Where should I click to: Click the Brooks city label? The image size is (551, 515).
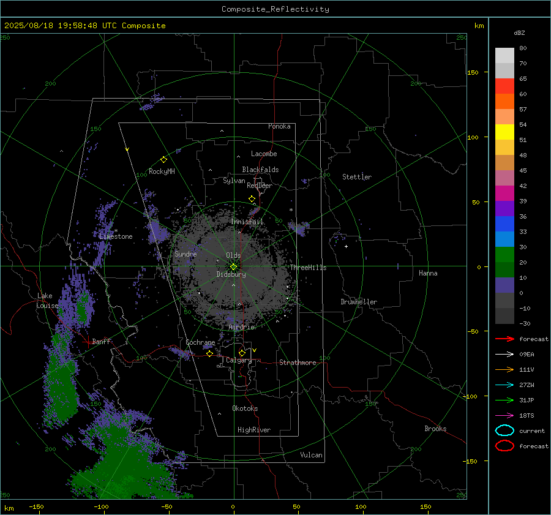[435, 429]
